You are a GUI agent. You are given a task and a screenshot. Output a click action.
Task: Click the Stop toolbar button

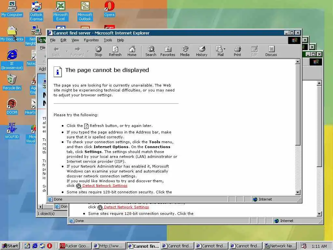(x=98, y=51)
